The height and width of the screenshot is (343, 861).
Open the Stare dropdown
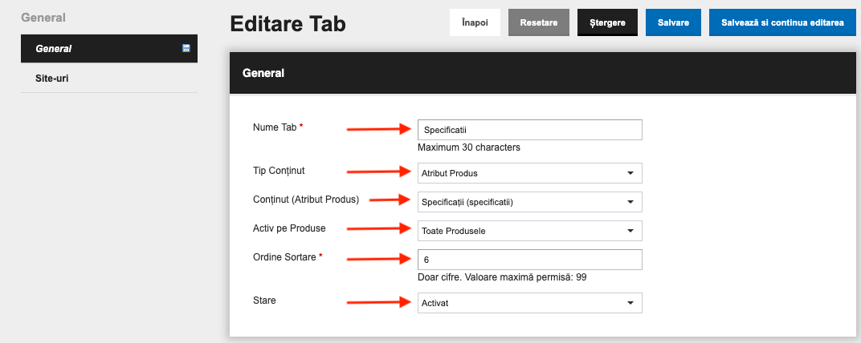tap(530, 303)
